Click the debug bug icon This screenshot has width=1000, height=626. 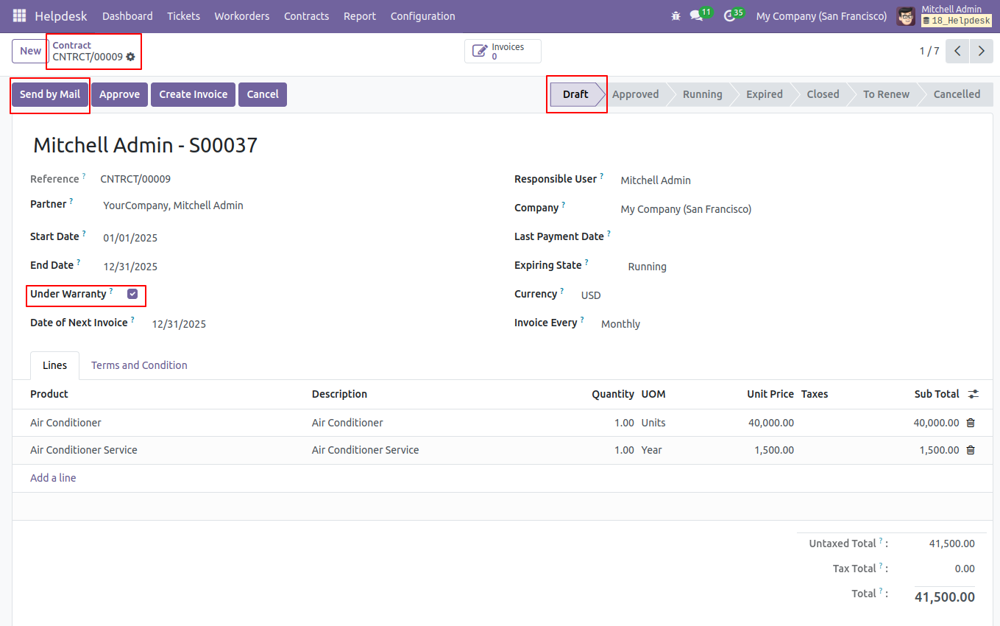click(676, 15)
